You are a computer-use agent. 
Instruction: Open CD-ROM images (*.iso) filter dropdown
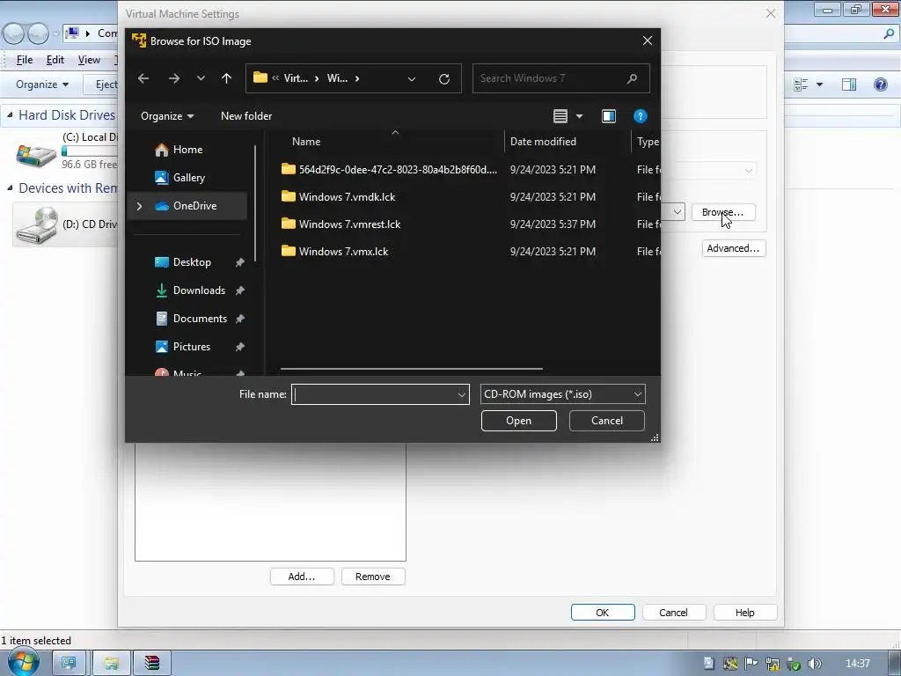tap(562, 394)
